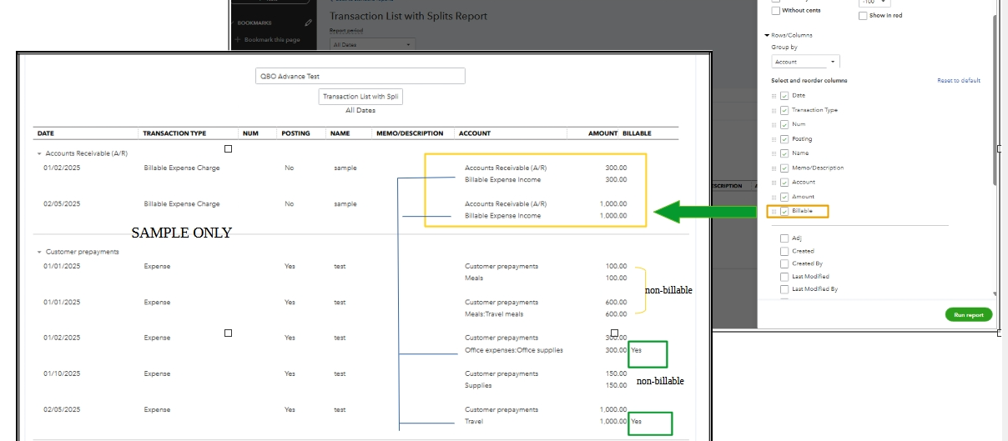1008x441 pixels.
Task: Tick the Without cents checkbox
Action: pos(776,10)
